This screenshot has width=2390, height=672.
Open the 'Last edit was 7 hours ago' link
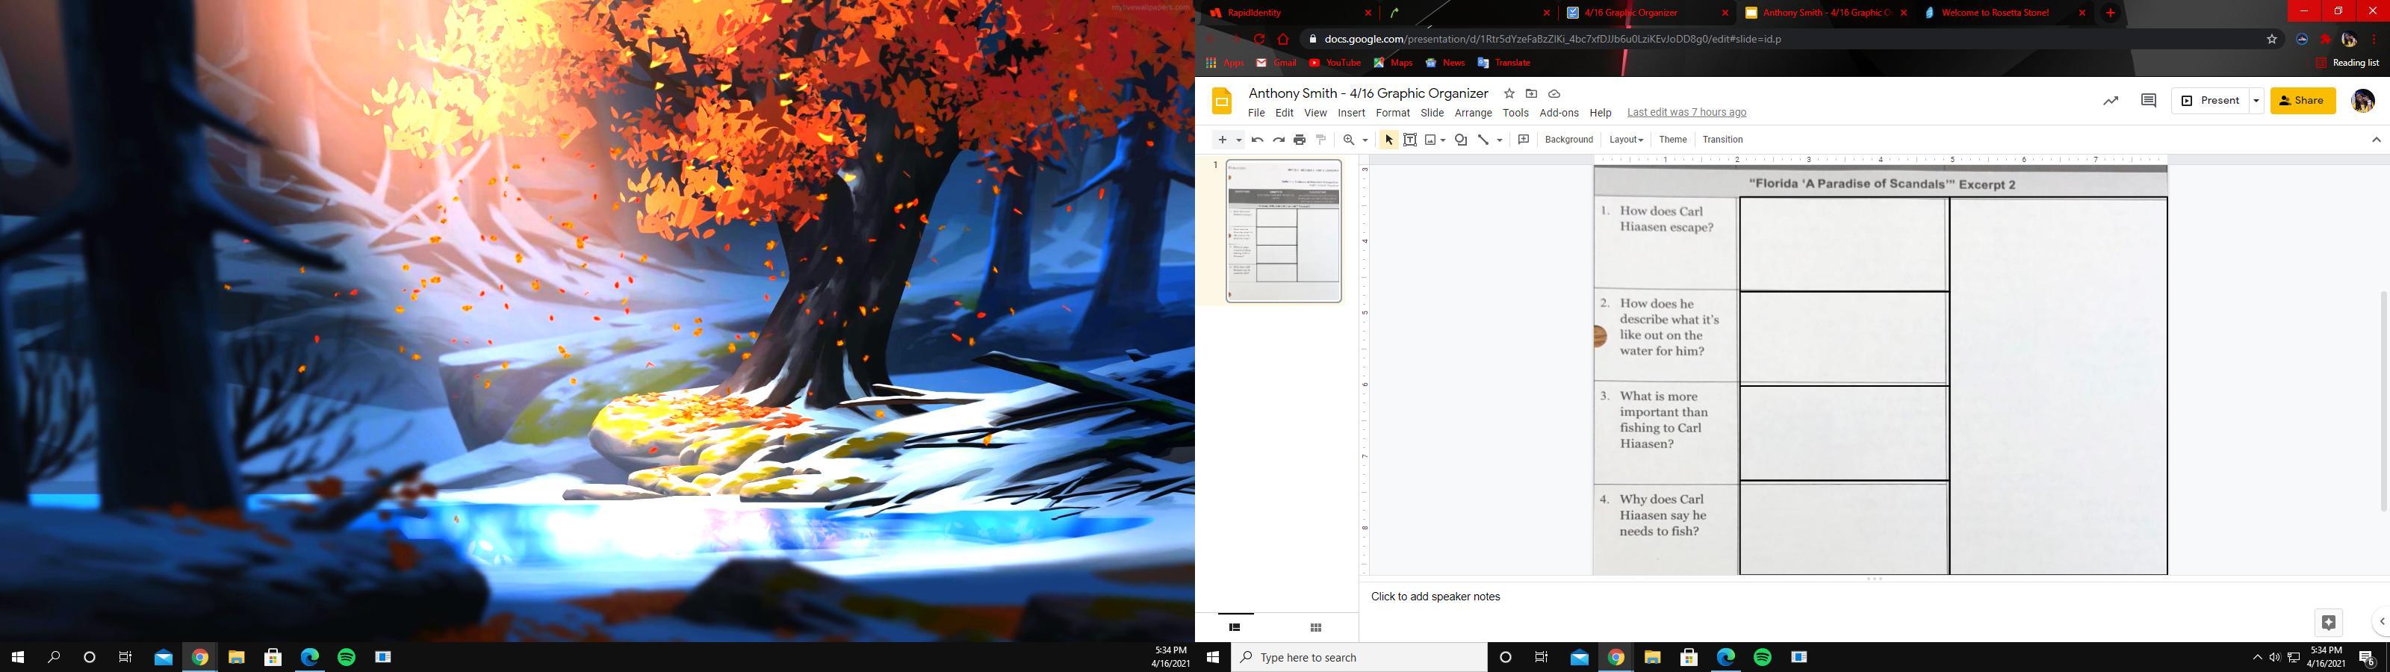(x=1686, y=113)
